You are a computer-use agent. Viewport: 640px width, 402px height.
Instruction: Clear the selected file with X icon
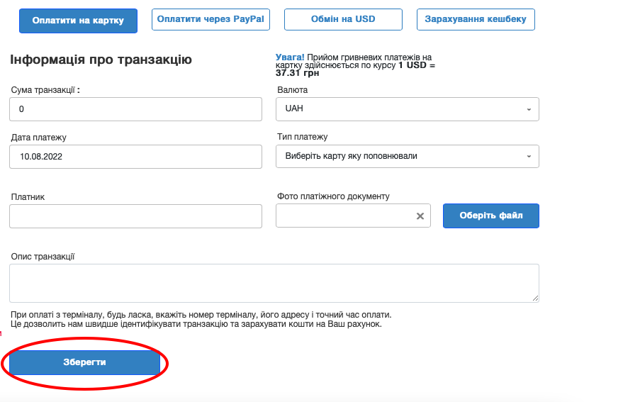coord(420,216)
